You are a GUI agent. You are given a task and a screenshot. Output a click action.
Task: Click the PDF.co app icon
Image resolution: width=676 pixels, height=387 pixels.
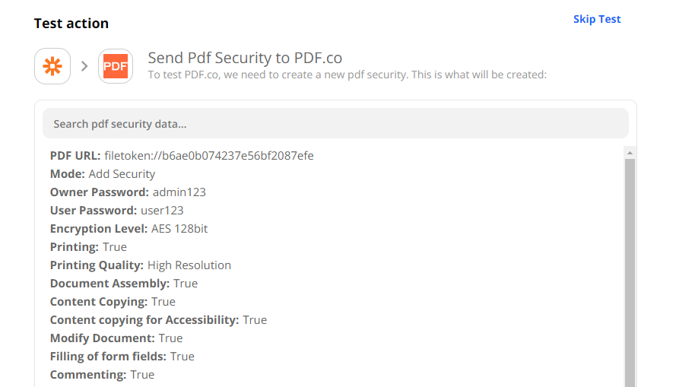116,66
